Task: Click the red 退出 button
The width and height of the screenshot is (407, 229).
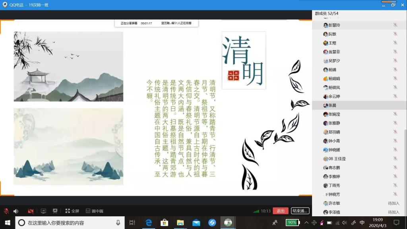Action: coord(280,211)
